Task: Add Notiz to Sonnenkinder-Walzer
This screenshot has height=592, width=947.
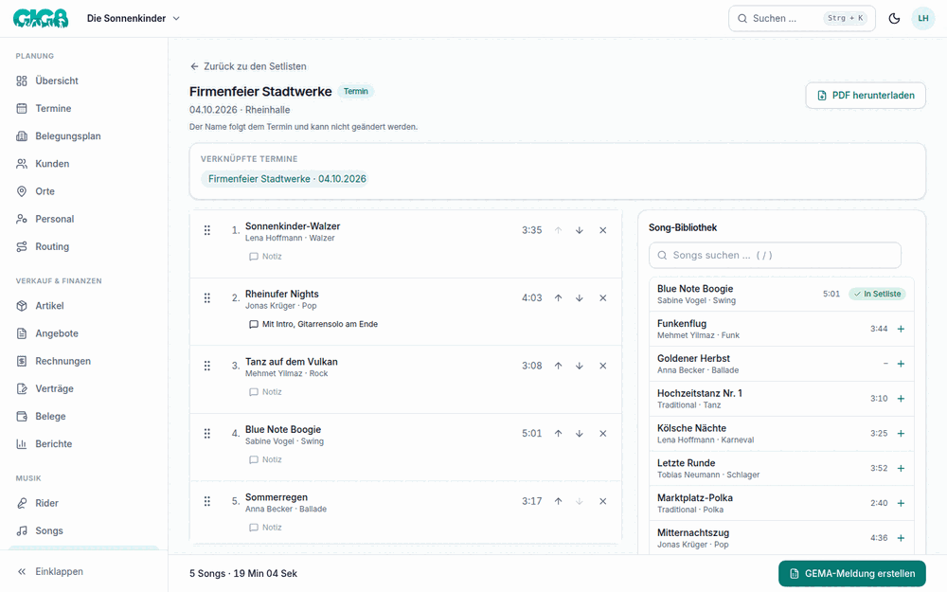Action: pyautogui.click(x=266, y=257)
